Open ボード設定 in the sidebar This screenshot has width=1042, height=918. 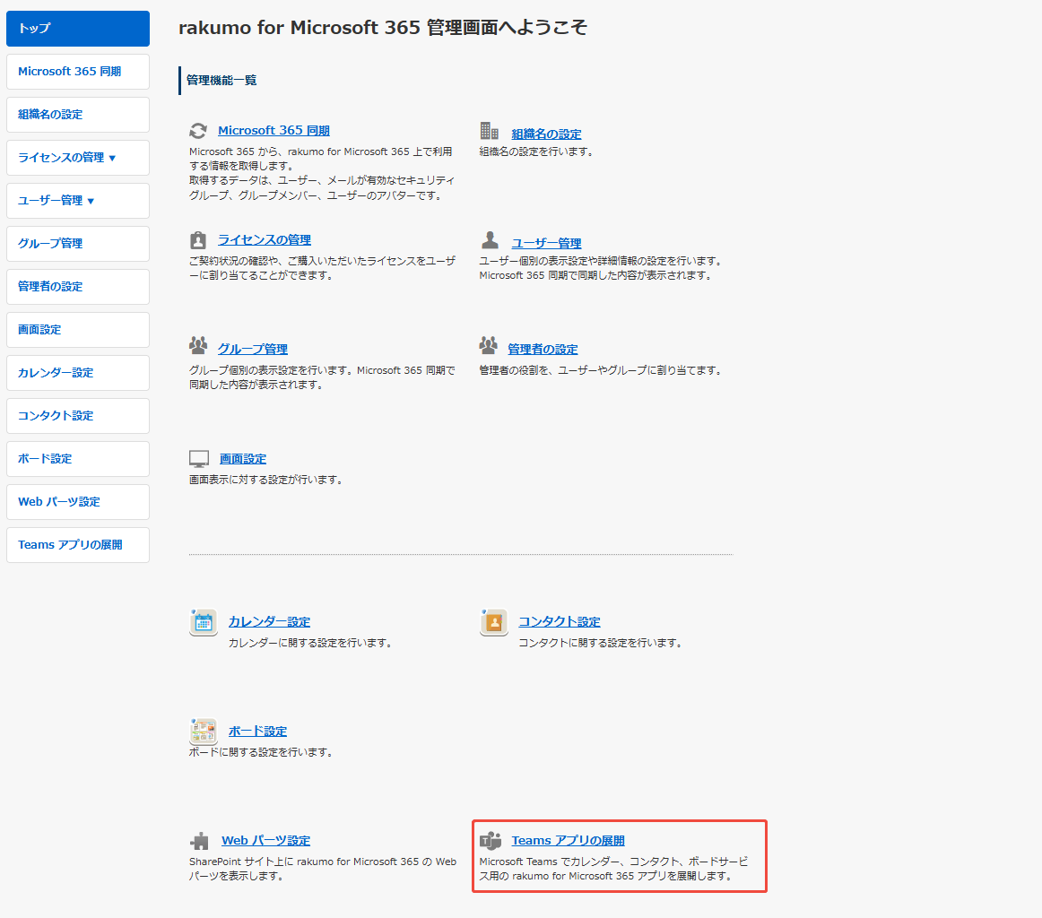pos(78,459)
